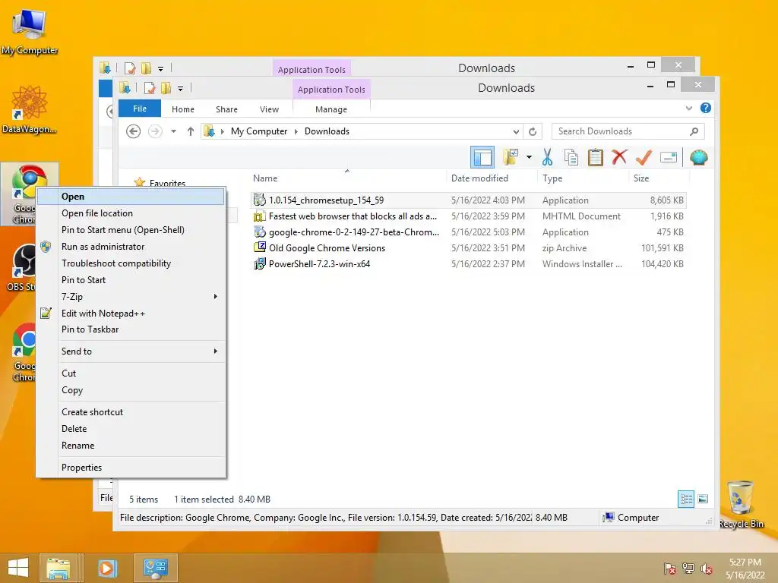Open the address bar history dropdown

(x=516, y=131)
